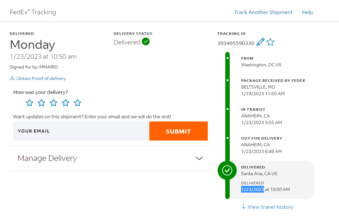Rate delivery with the second star
The image size is (339, 217).
(x=42, y=103)
